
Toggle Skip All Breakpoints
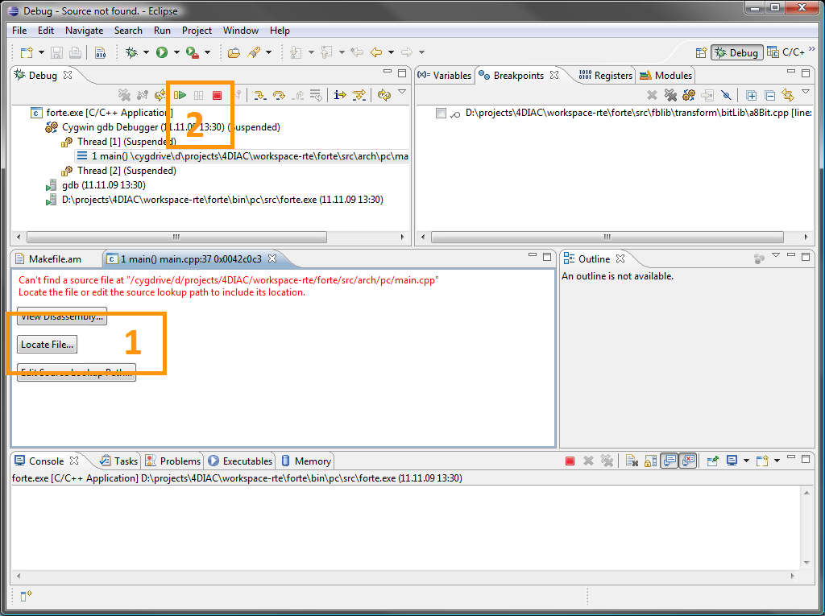coord(727,94)
